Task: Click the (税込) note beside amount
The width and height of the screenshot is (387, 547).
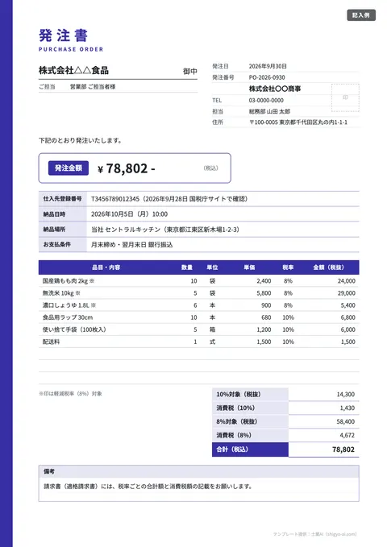Action: (x=210, y=168)
